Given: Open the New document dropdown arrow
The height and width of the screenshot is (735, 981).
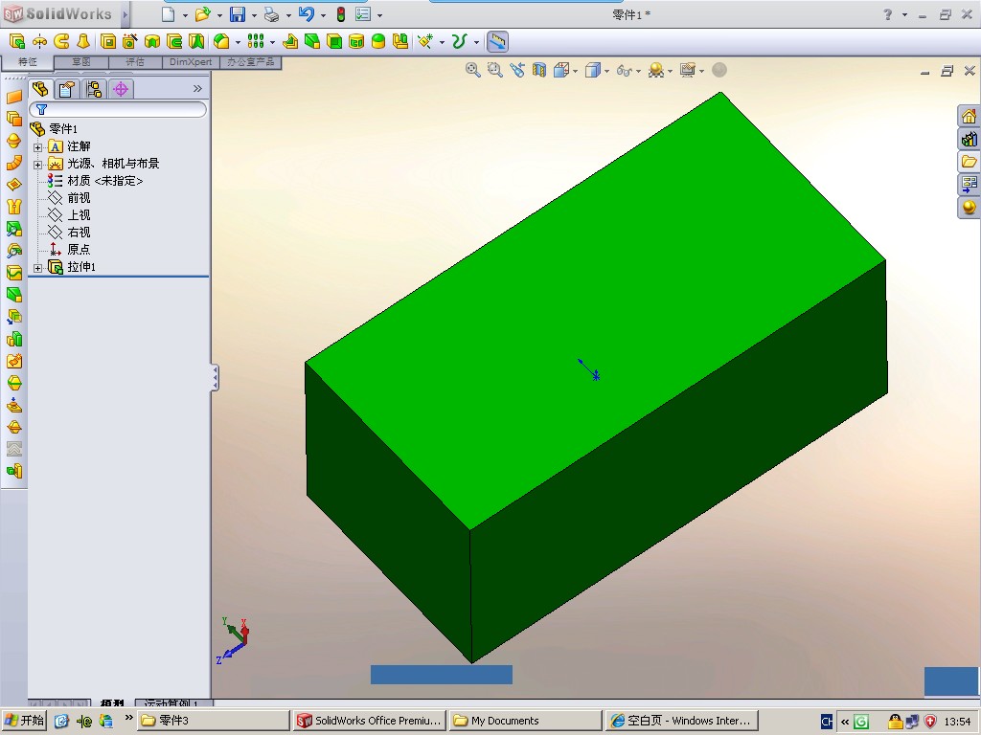Looking at the screenshot, I should (x=185, y=15).
